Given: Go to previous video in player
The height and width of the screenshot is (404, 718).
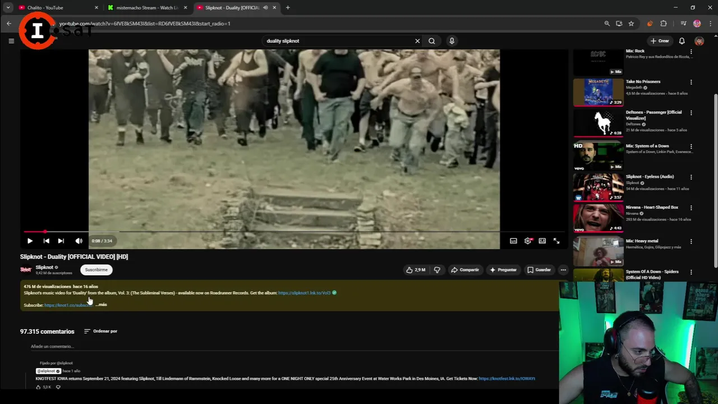Looking at the screenshot, I should point(46,241).
